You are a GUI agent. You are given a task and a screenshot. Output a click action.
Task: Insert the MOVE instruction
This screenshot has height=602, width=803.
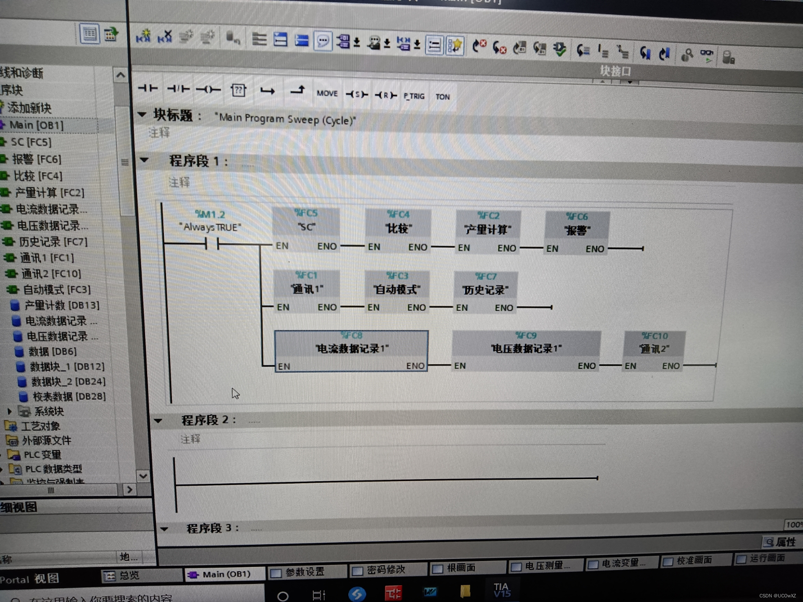(x=327, y=93)
